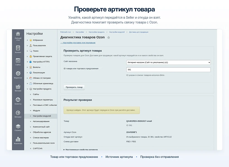The height and width of the screenshot is (167, 229).
Task: Expand the Сайты subtree arrow
Action: tap(31, 94)
